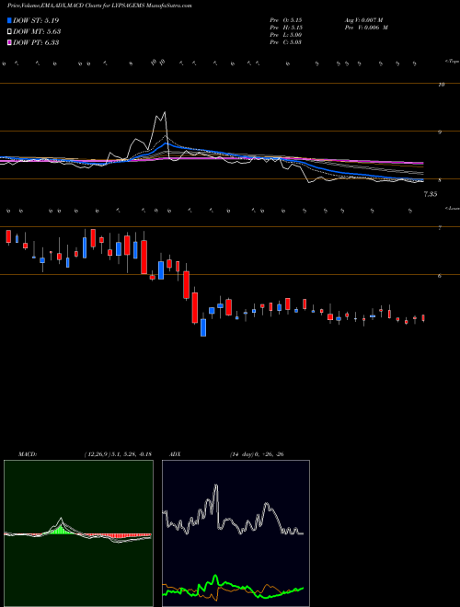Select the 'DOW ST: 5.19' legend label
This screenshot has width=460, height=607.
click(x=36, y=20)
